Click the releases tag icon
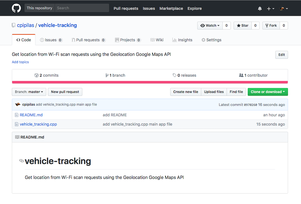 pyautogui.click(x=175, y=75)
